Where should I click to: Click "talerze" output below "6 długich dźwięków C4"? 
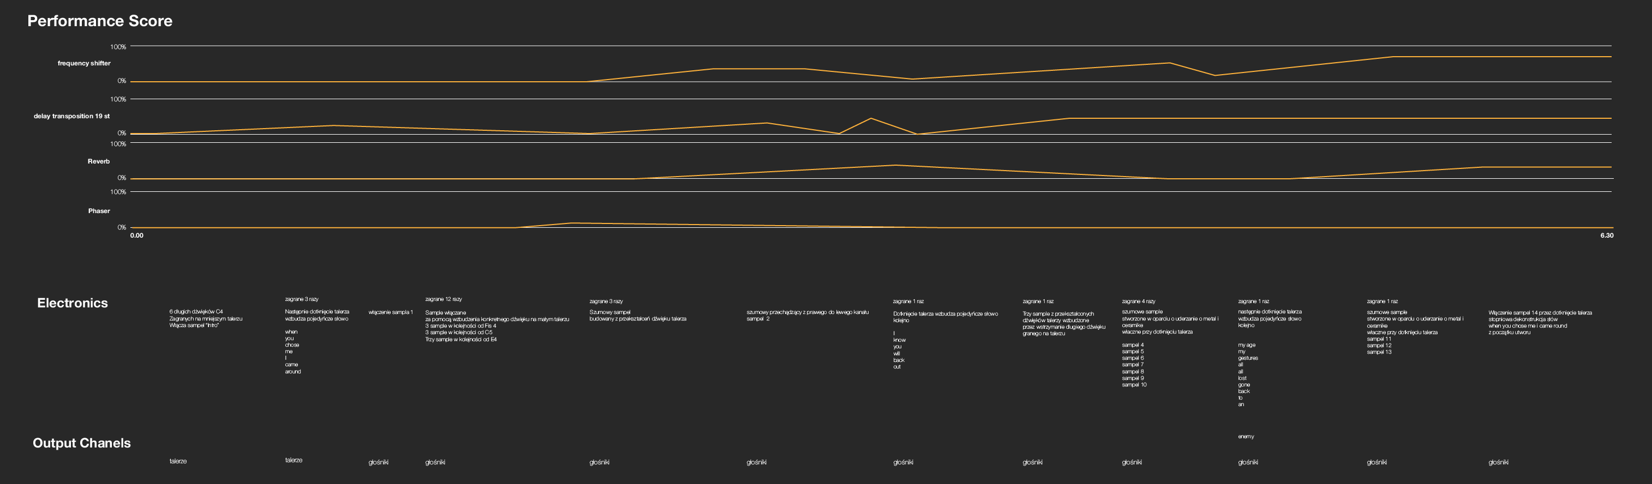click(x=178, y=462)
